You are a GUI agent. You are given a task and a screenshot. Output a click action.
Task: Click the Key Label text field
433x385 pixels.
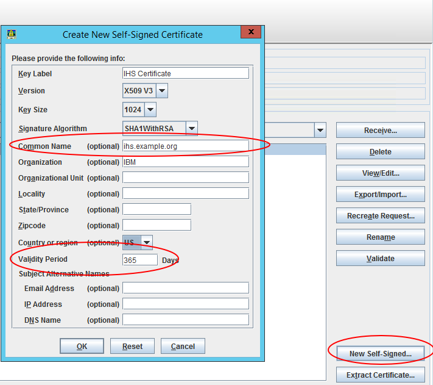(186, 73)
